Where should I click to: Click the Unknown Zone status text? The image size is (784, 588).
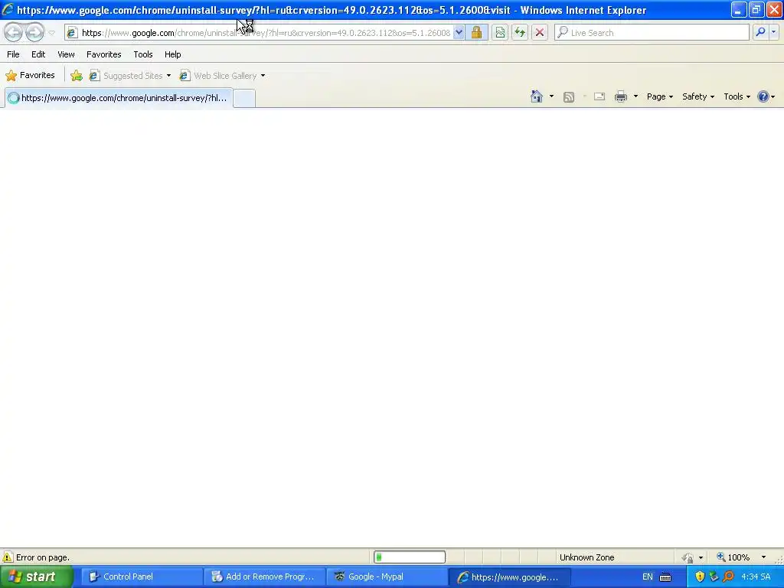point(587,557)
